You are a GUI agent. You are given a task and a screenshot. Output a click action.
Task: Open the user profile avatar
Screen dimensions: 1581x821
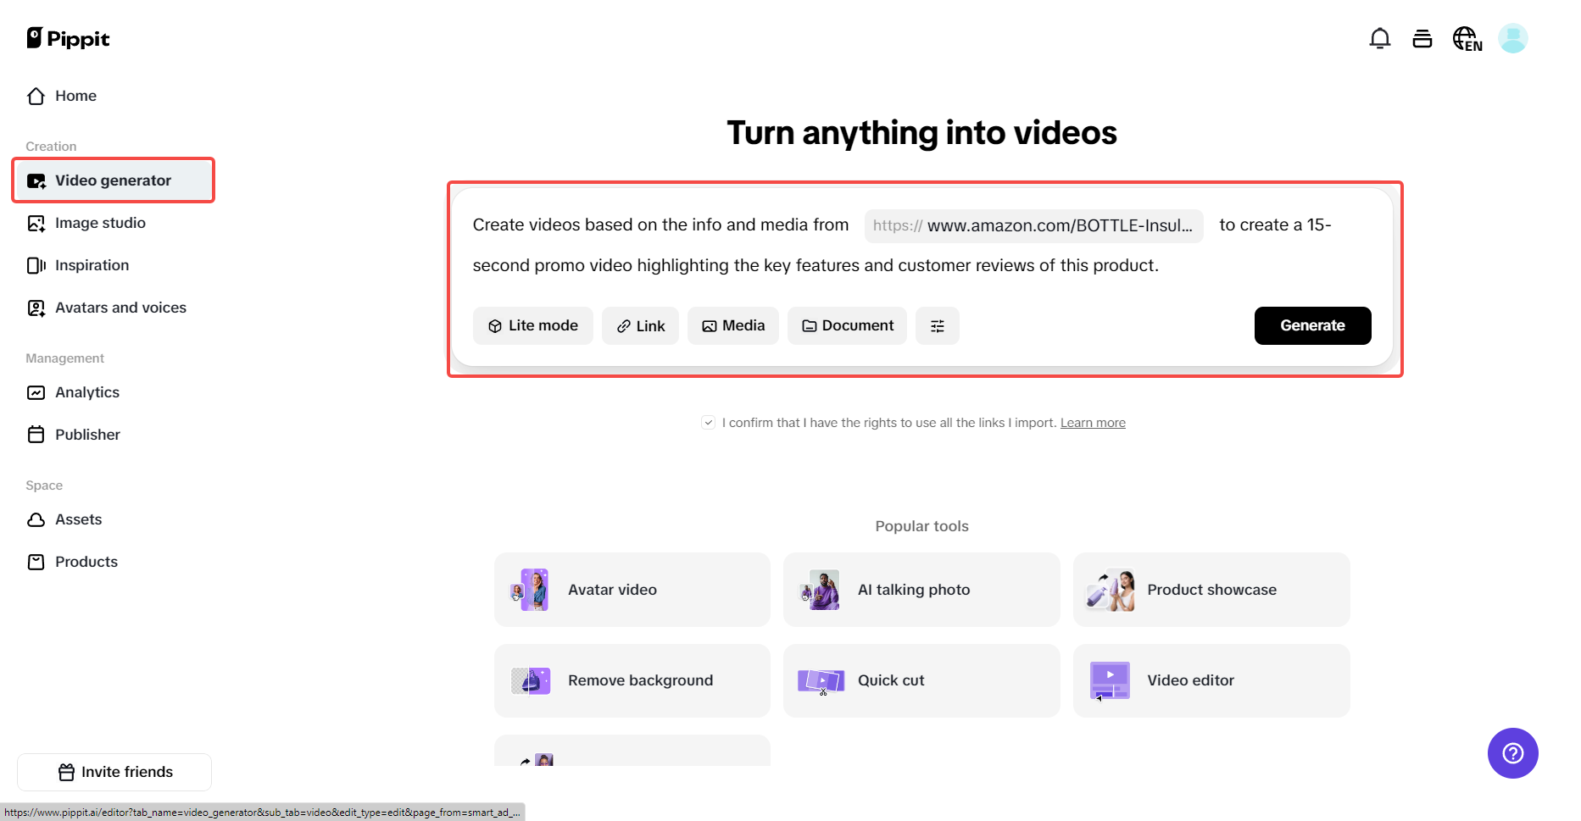1513,38
